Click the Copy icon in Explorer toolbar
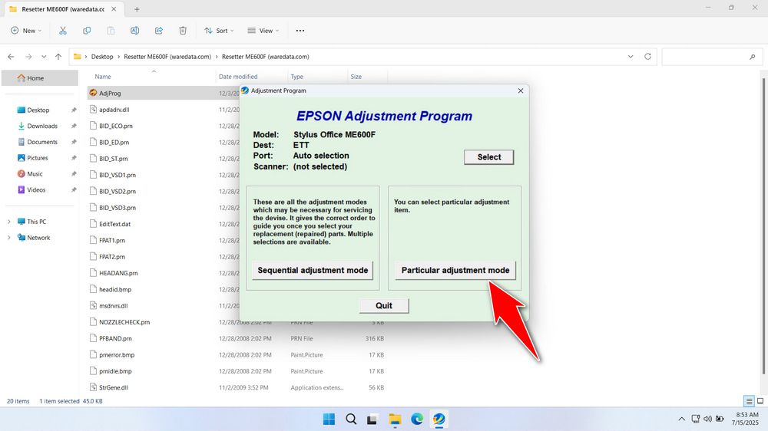Image resolution: width=768 pixels, height=431 pixels. (87, 31)
